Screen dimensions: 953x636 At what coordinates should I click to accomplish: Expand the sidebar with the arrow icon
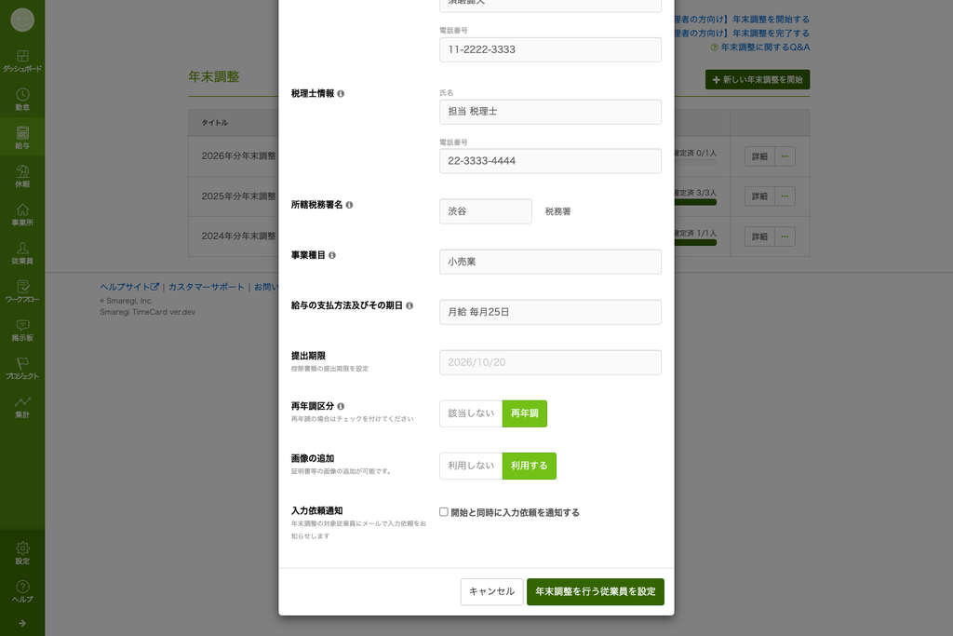click(22, 623)
